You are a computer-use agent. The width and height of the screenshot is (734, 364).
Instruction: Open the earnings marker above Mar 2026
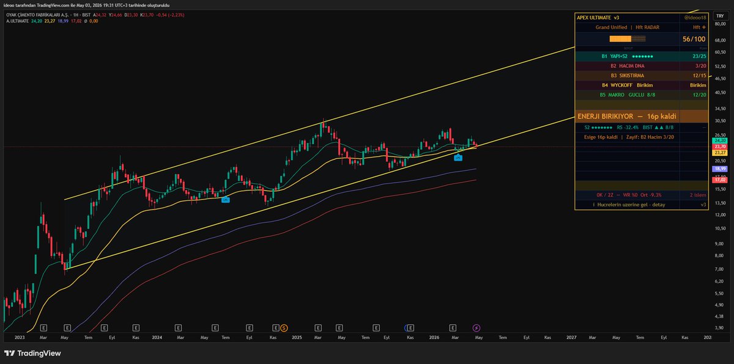(453, 328)
